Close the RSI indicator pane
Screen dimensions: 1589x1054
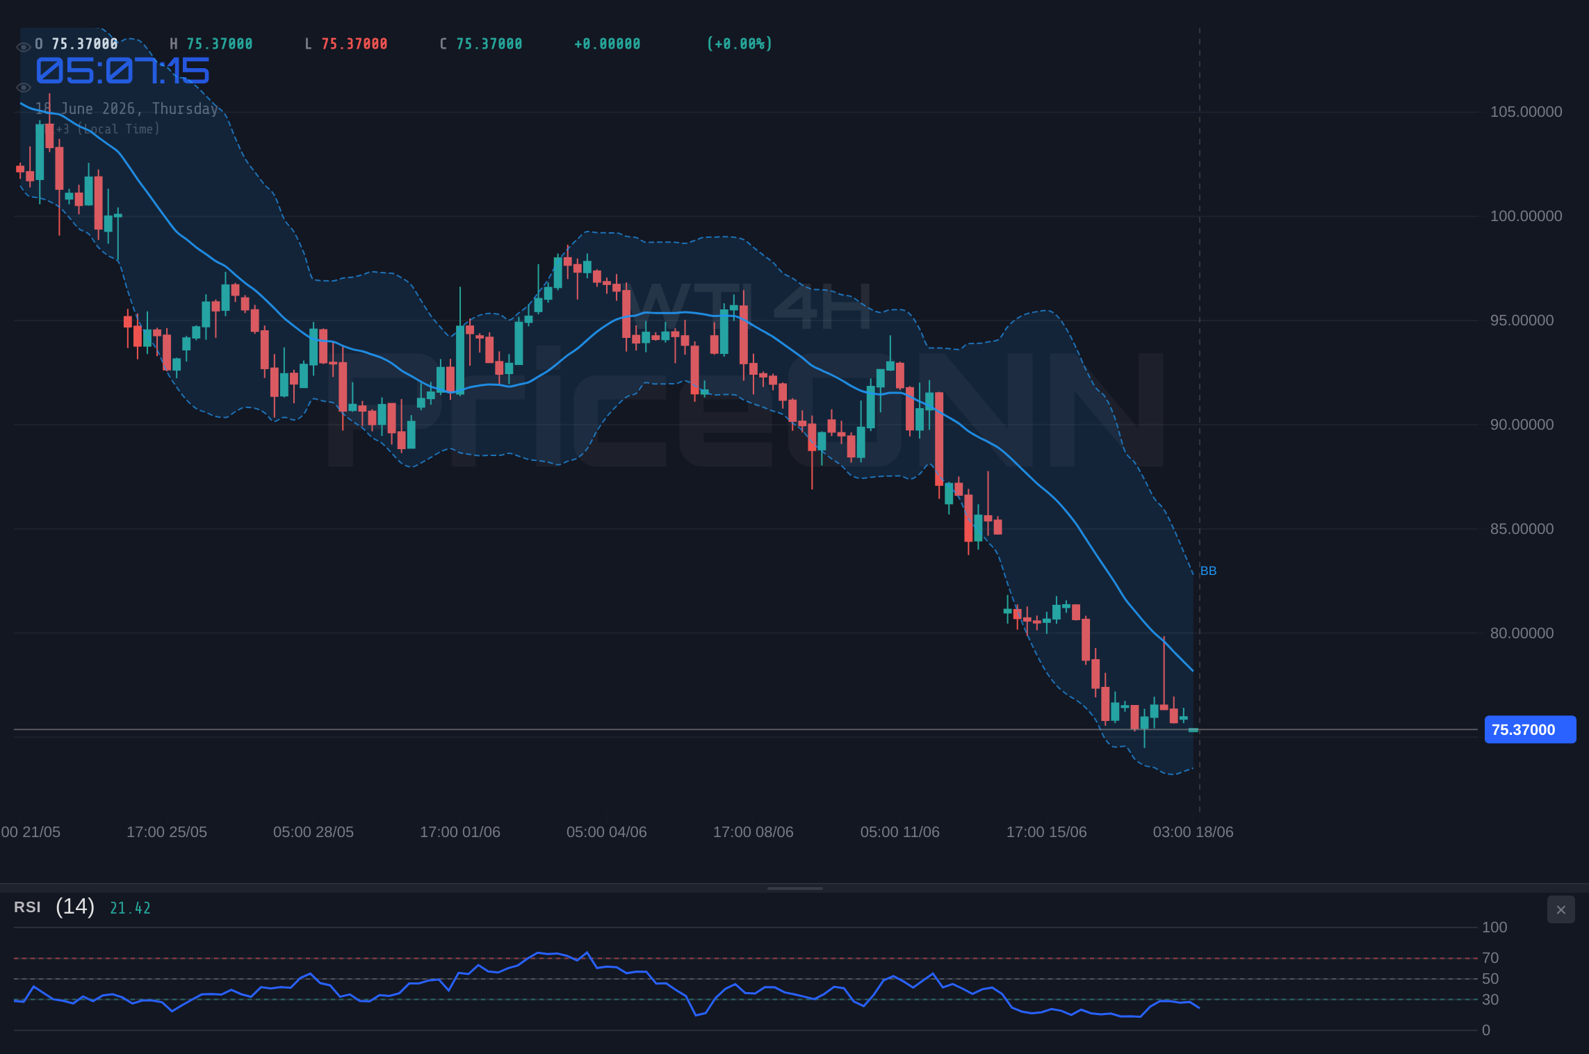(1561, 909)
